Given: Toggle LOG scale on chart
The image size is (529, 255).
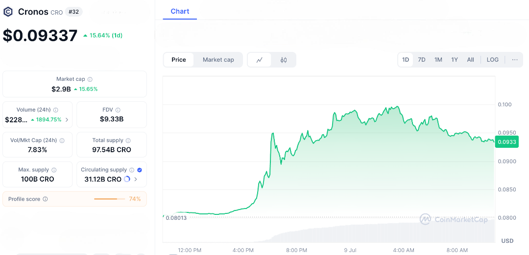Looking at the screenshot, I should click(493, 60).
